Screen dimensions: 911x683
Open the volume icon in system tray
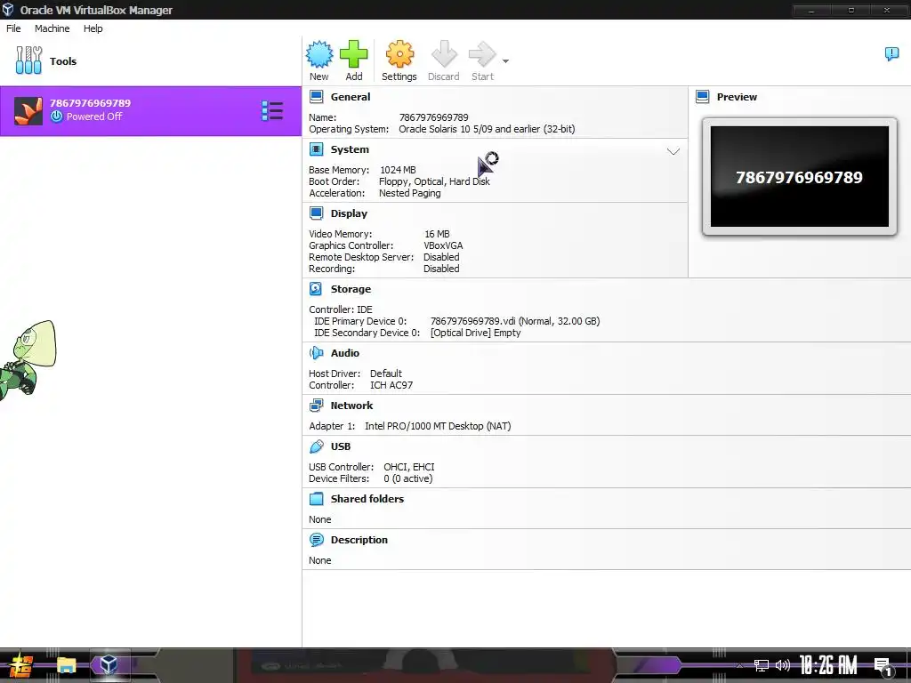point(783,665)
